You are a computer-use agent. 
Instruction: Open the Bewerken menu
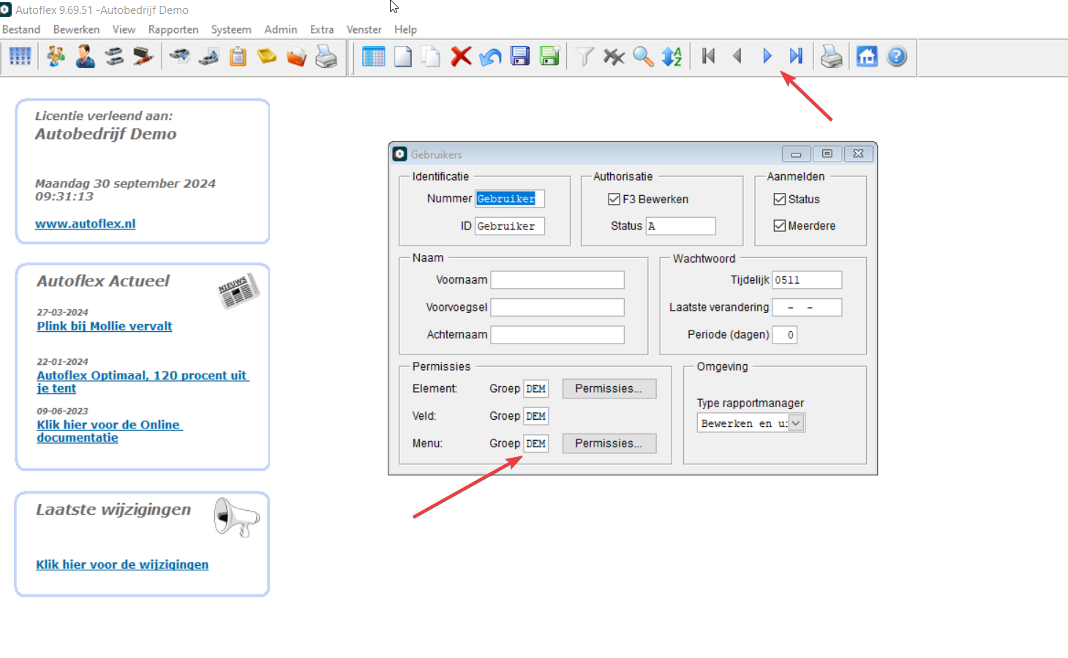(76, 29)
